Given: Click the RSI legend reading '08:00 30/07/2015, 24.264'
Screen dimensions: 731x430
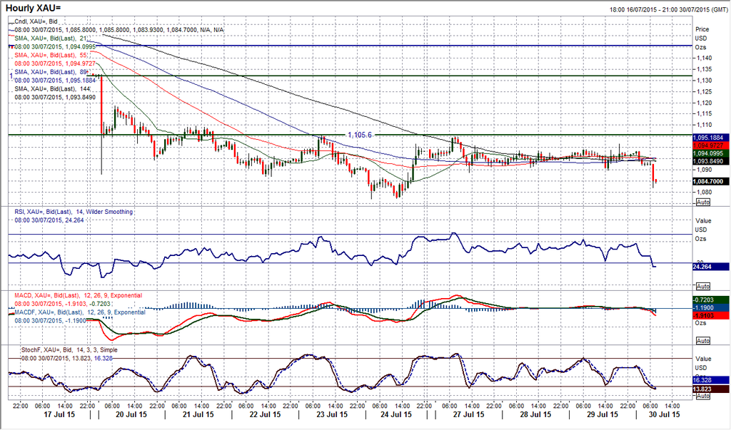Looking at the screenshot, I should click(49, 220).
